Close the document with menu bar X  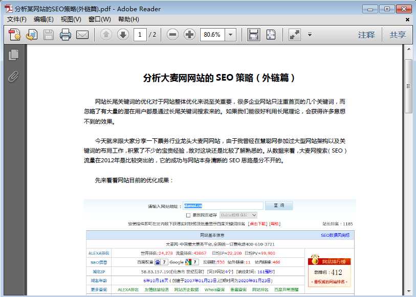point(407,19)
